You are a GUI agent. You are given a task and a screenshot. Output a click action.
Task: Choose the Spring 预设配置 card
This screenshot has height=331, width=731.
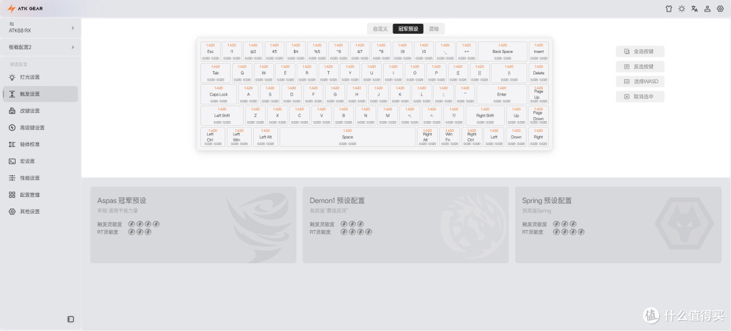tap(618, 225)
